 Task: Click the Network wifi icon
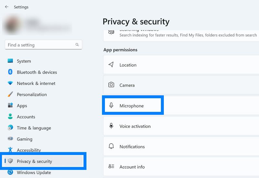(10, 83)
